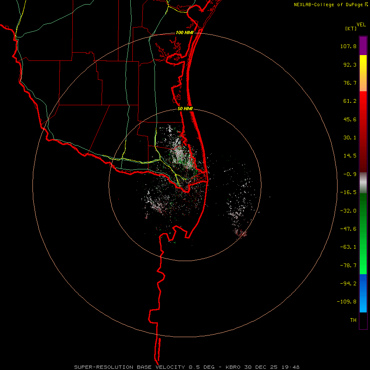Click the 30.1 velocity scale value
The image size is (370, 370).
pos(350,138)
